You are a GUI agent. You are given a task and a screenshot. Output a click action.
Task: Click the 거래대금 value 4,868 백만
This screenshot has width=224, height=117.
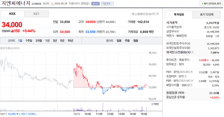147,32
